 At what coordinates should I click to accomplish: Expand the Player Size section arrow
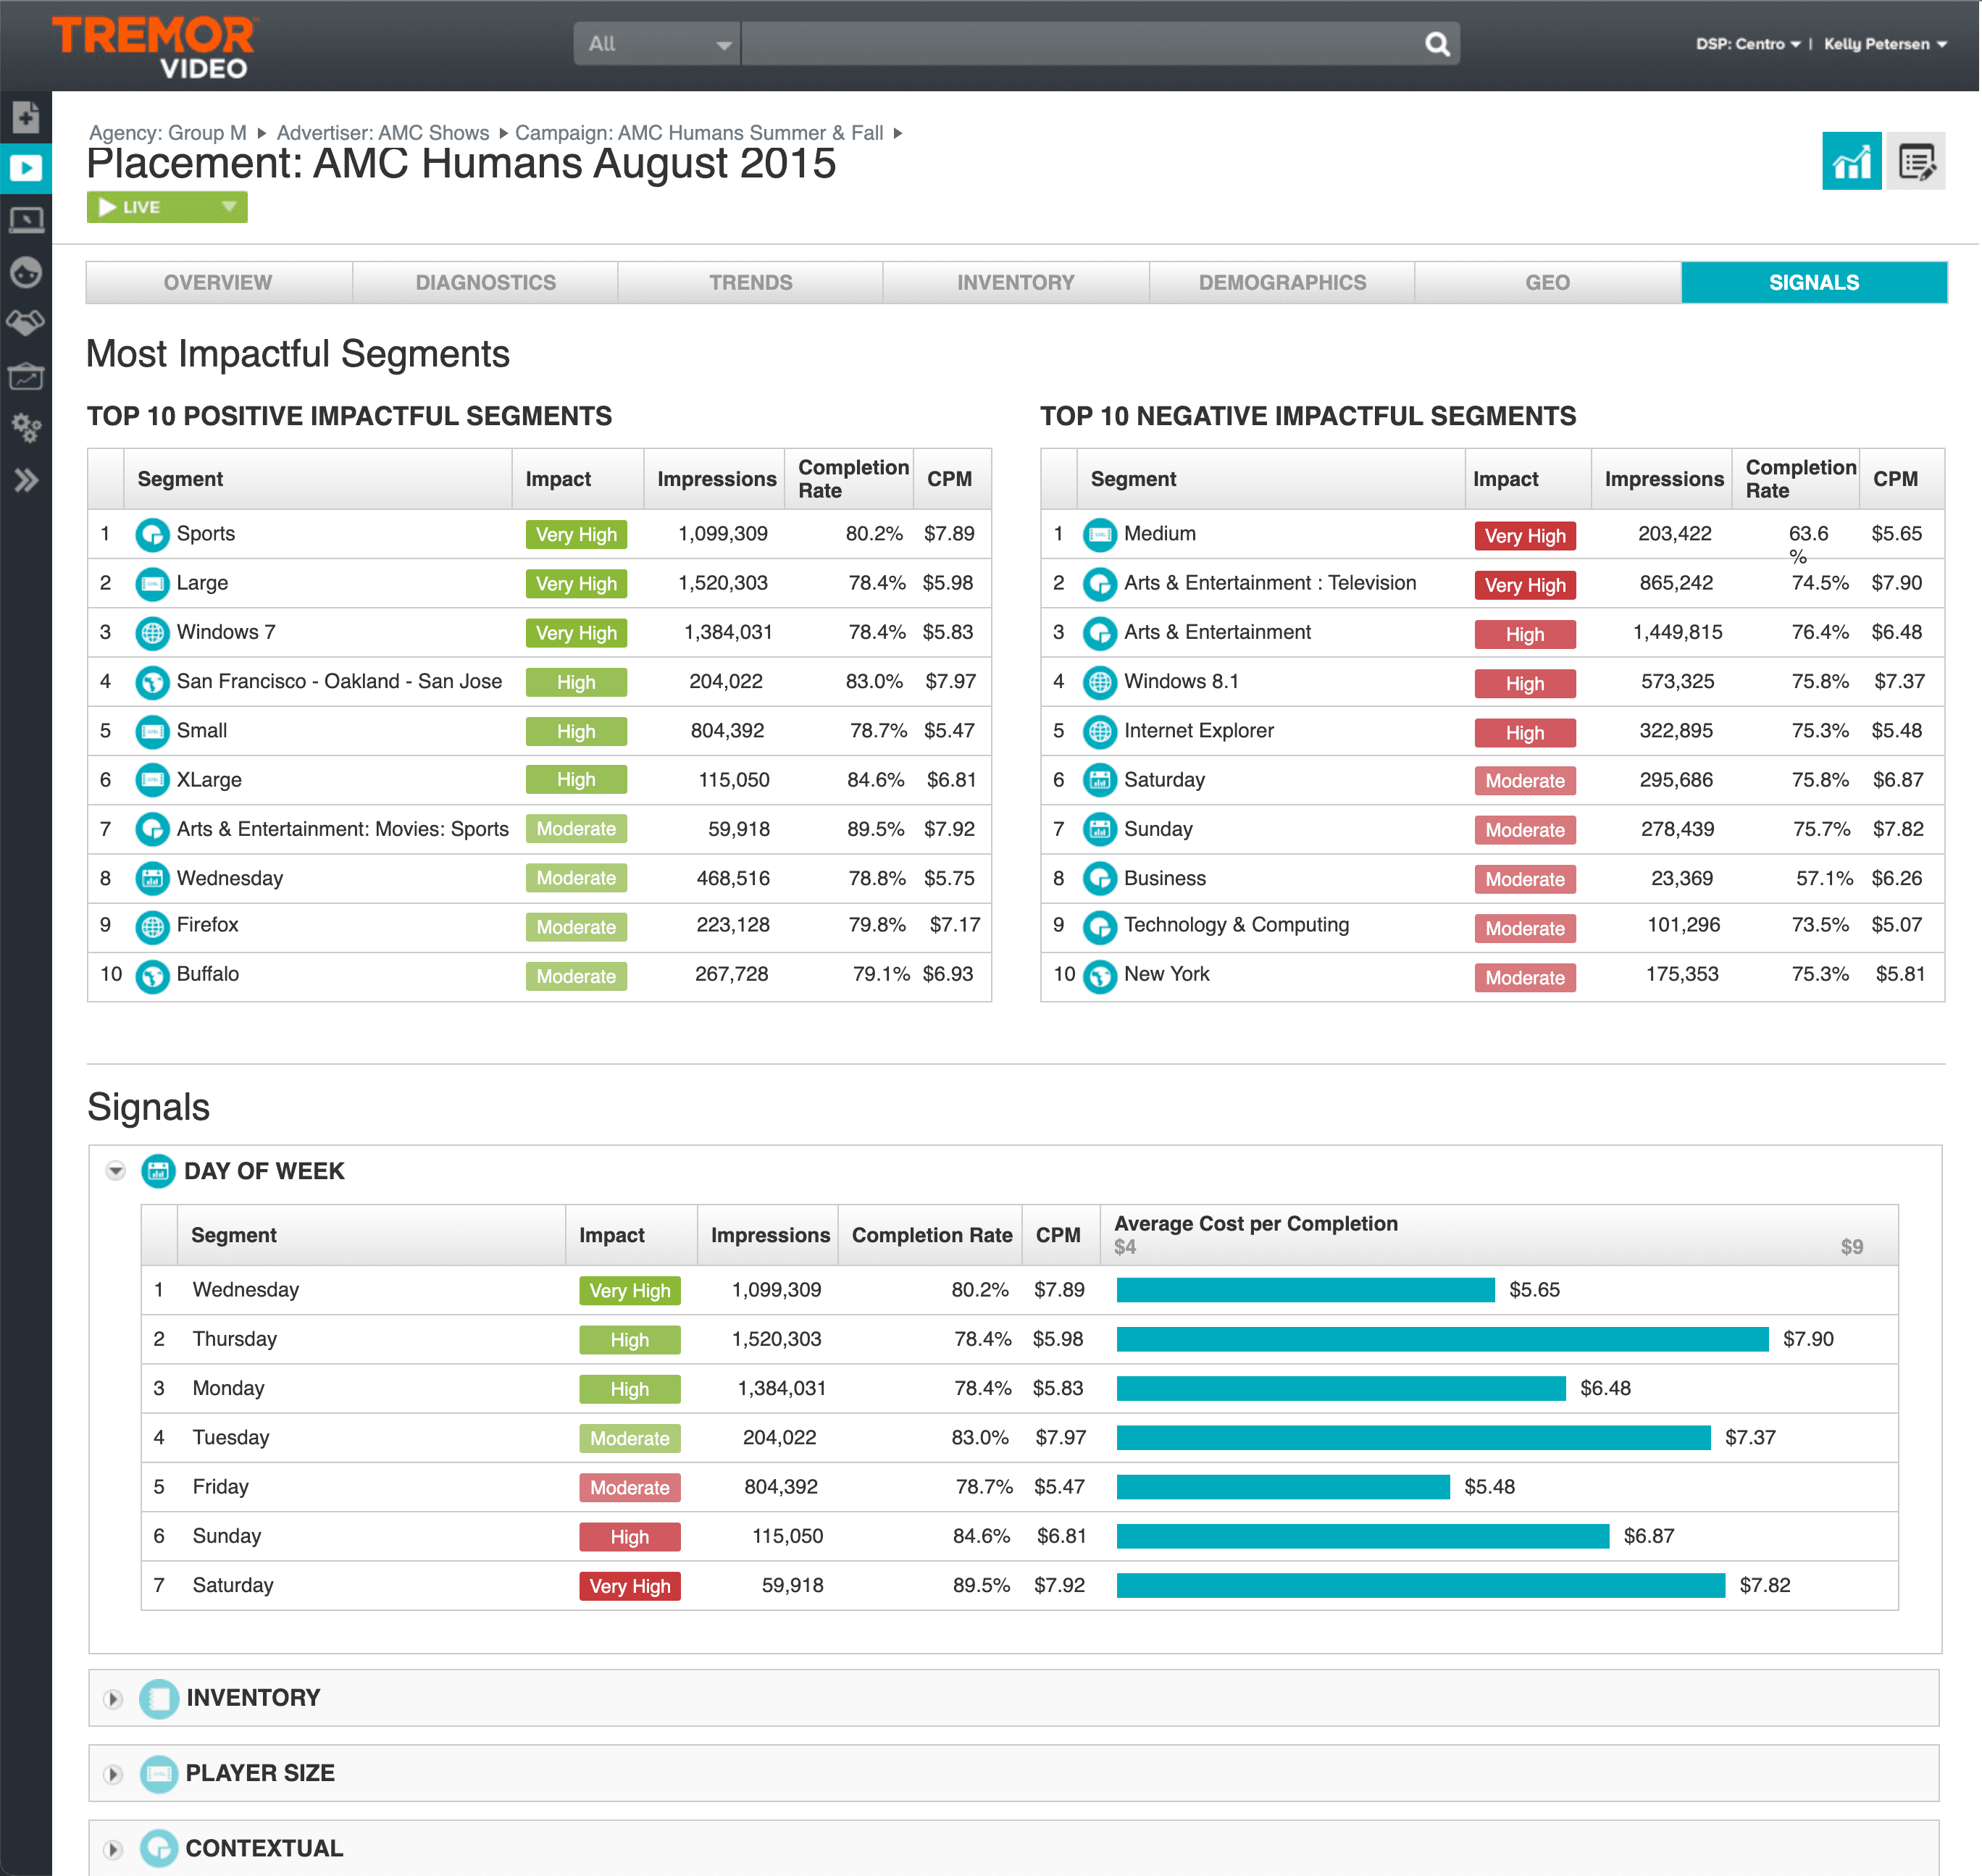coord(113,1774)
